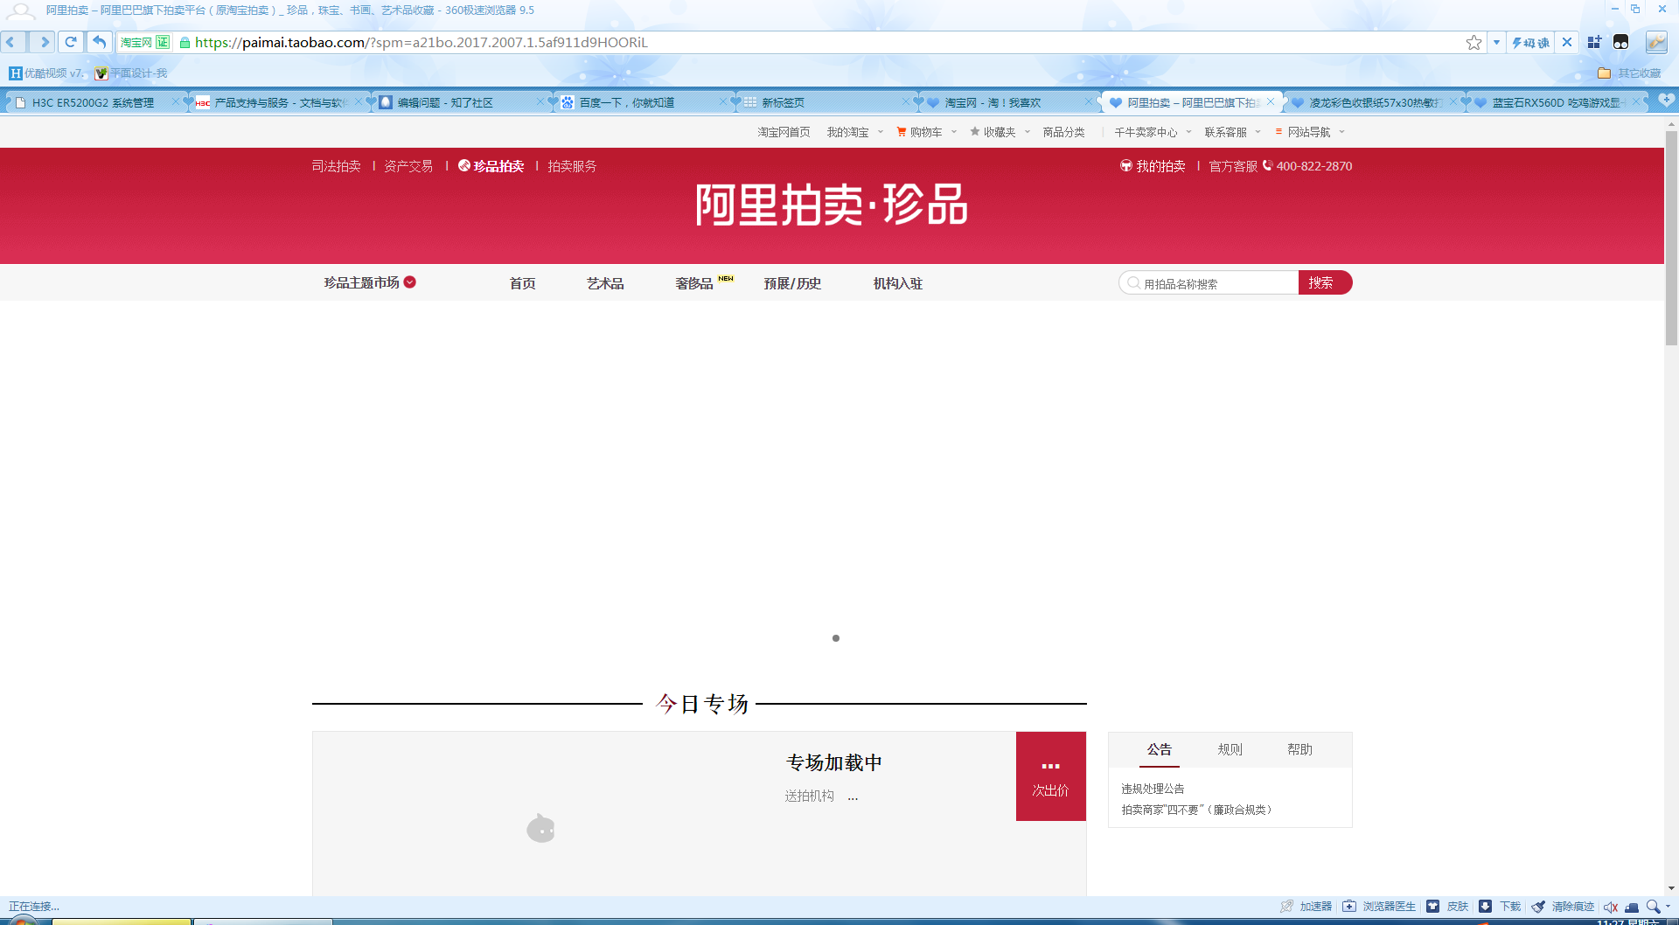1679x925 pixels.
Task: Expand 千牛卖家中心 dropdown
Action: click(1189, 132)
